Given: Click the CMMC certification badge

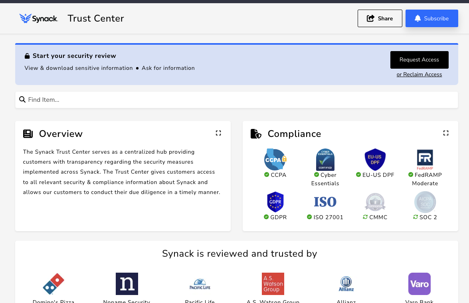Looking at the screenshot, I should pos(375,202).
